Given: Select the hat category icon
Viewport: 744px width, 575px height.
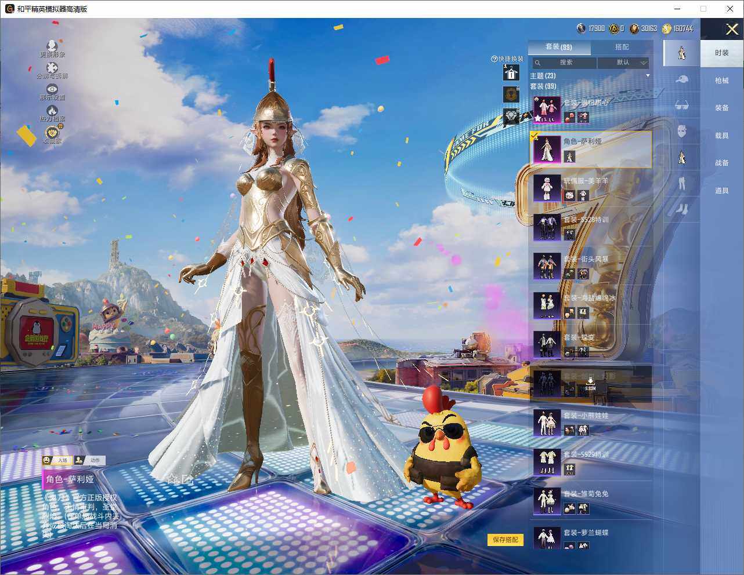Looking at the screenshot, I should click(x=682, y=79).
